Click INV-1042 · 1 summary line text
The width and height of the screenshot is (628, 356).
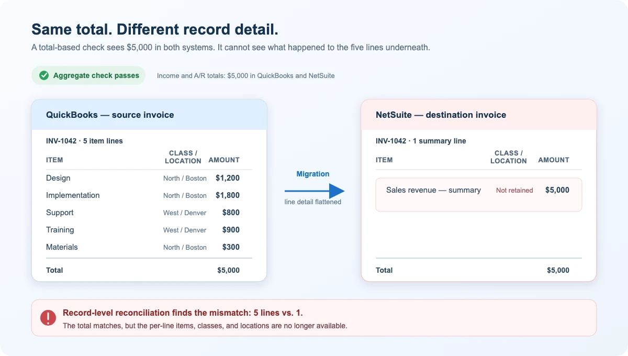pos(421,141)
